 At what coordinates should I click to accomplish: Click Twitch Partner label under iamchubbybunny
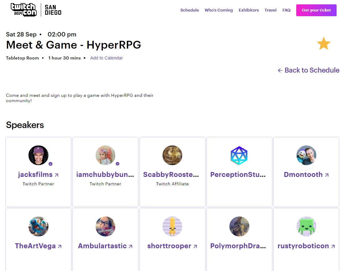point(105,184)
